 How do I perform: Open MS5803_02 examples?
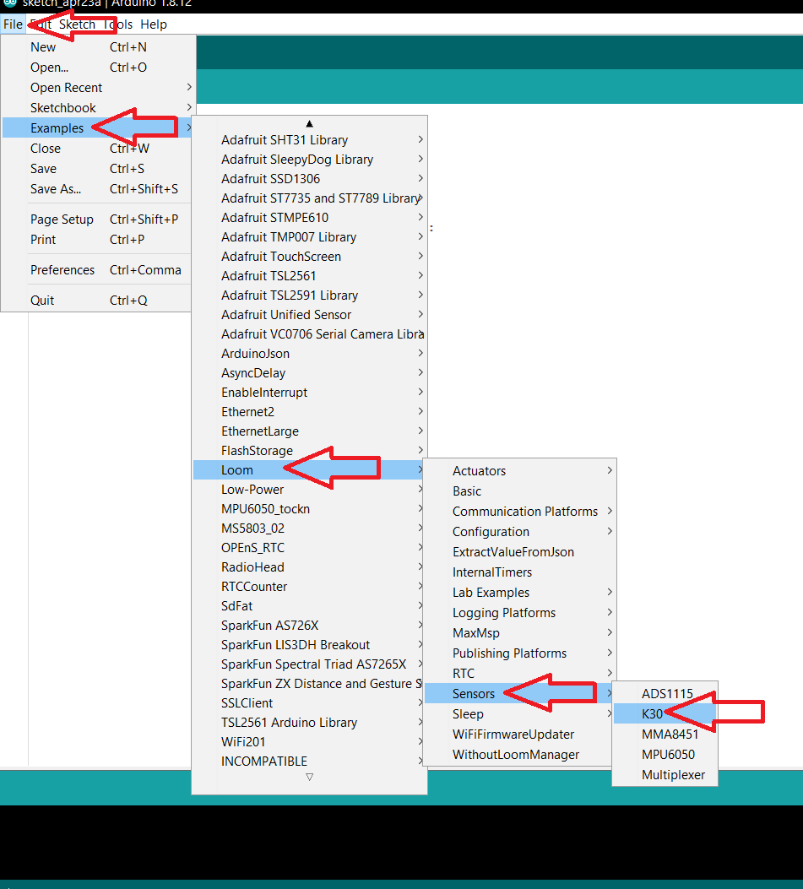click(309, 529)
